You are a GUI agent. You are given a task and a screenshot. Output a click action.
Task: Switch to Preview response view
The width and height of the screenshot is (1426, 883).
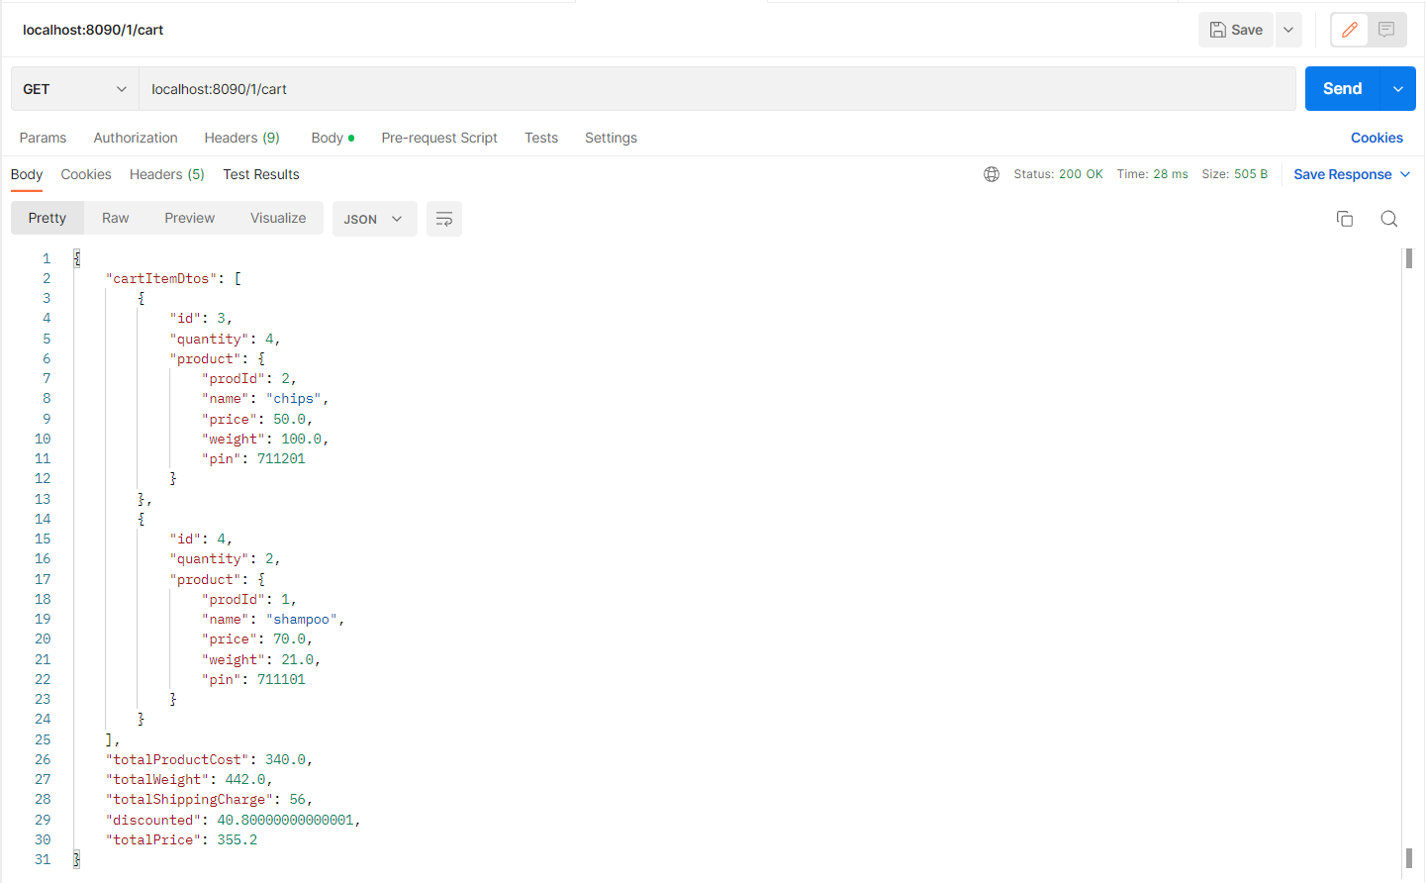pyautogui.click(x=189, y=218)
